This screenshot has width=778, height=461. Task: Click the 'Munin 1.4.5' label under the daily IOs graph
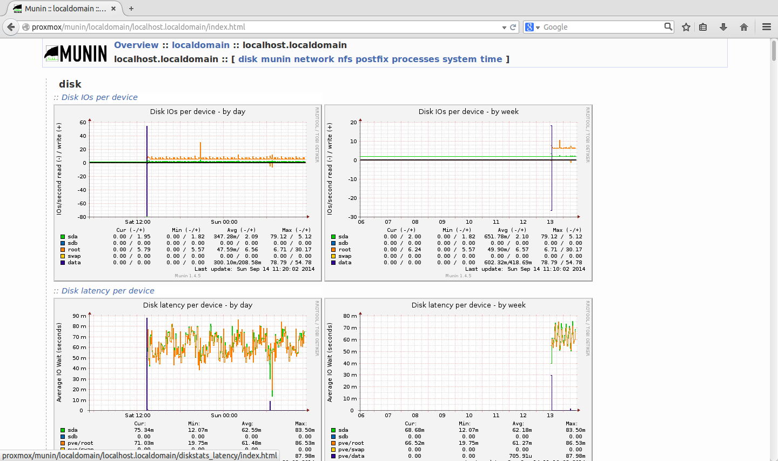[187, 276]
